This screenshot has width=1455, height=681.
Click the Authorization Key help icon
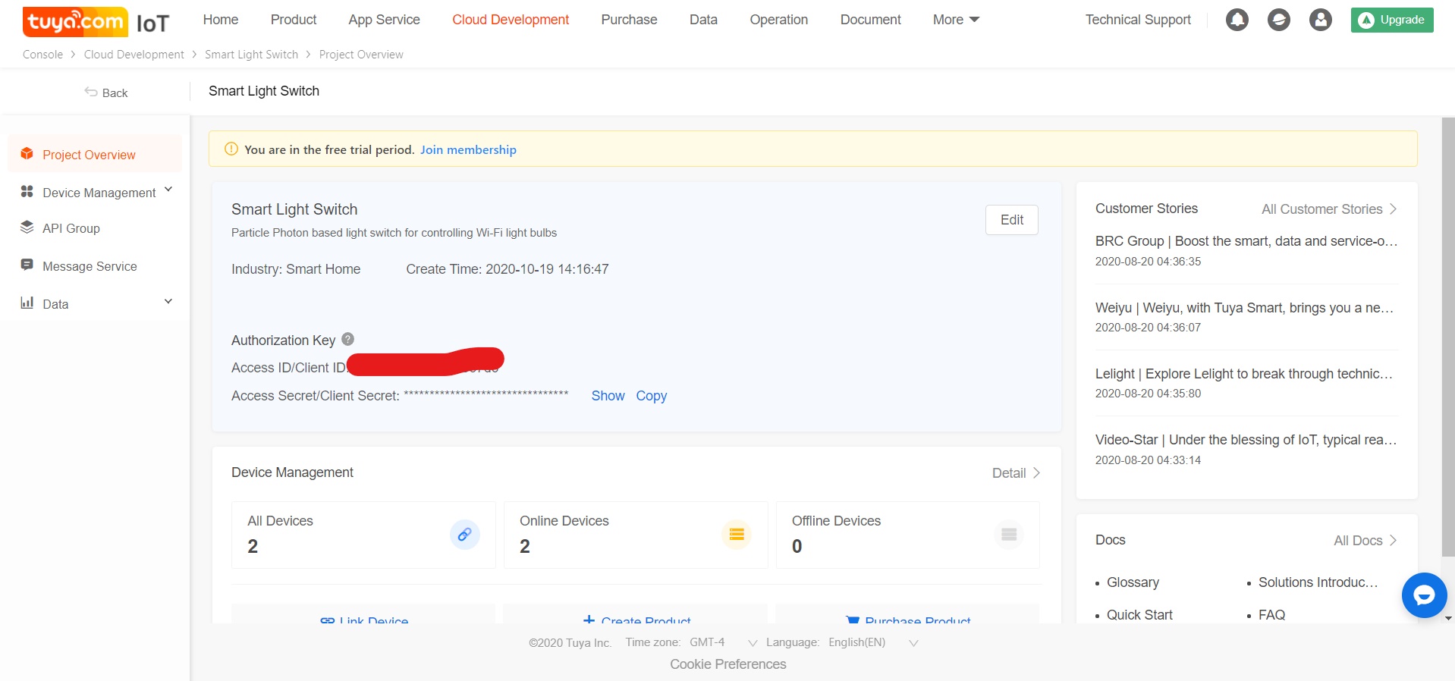347,339
